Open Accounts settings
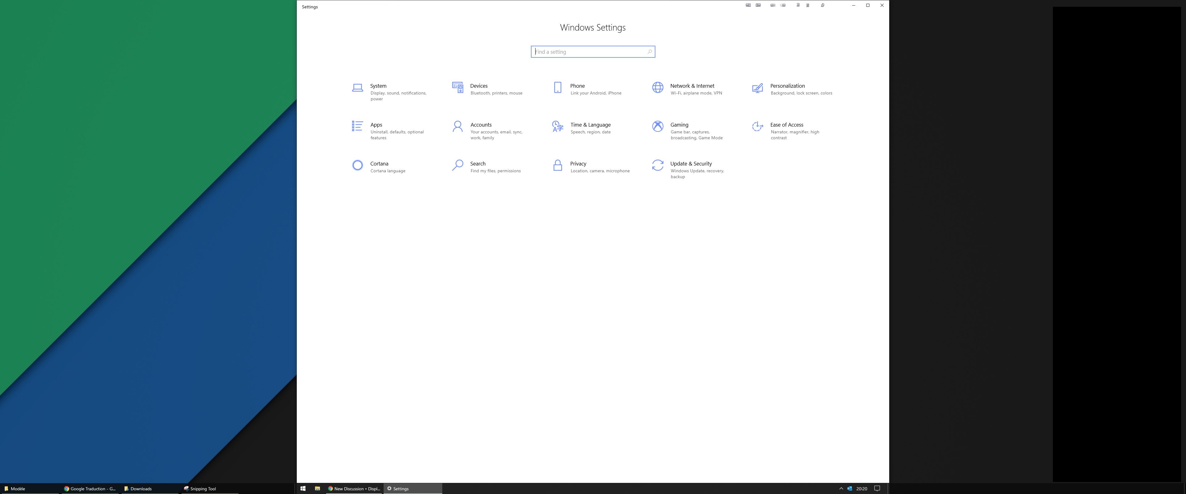Screen dimensions: 1186x494 [x=481, y=125]
